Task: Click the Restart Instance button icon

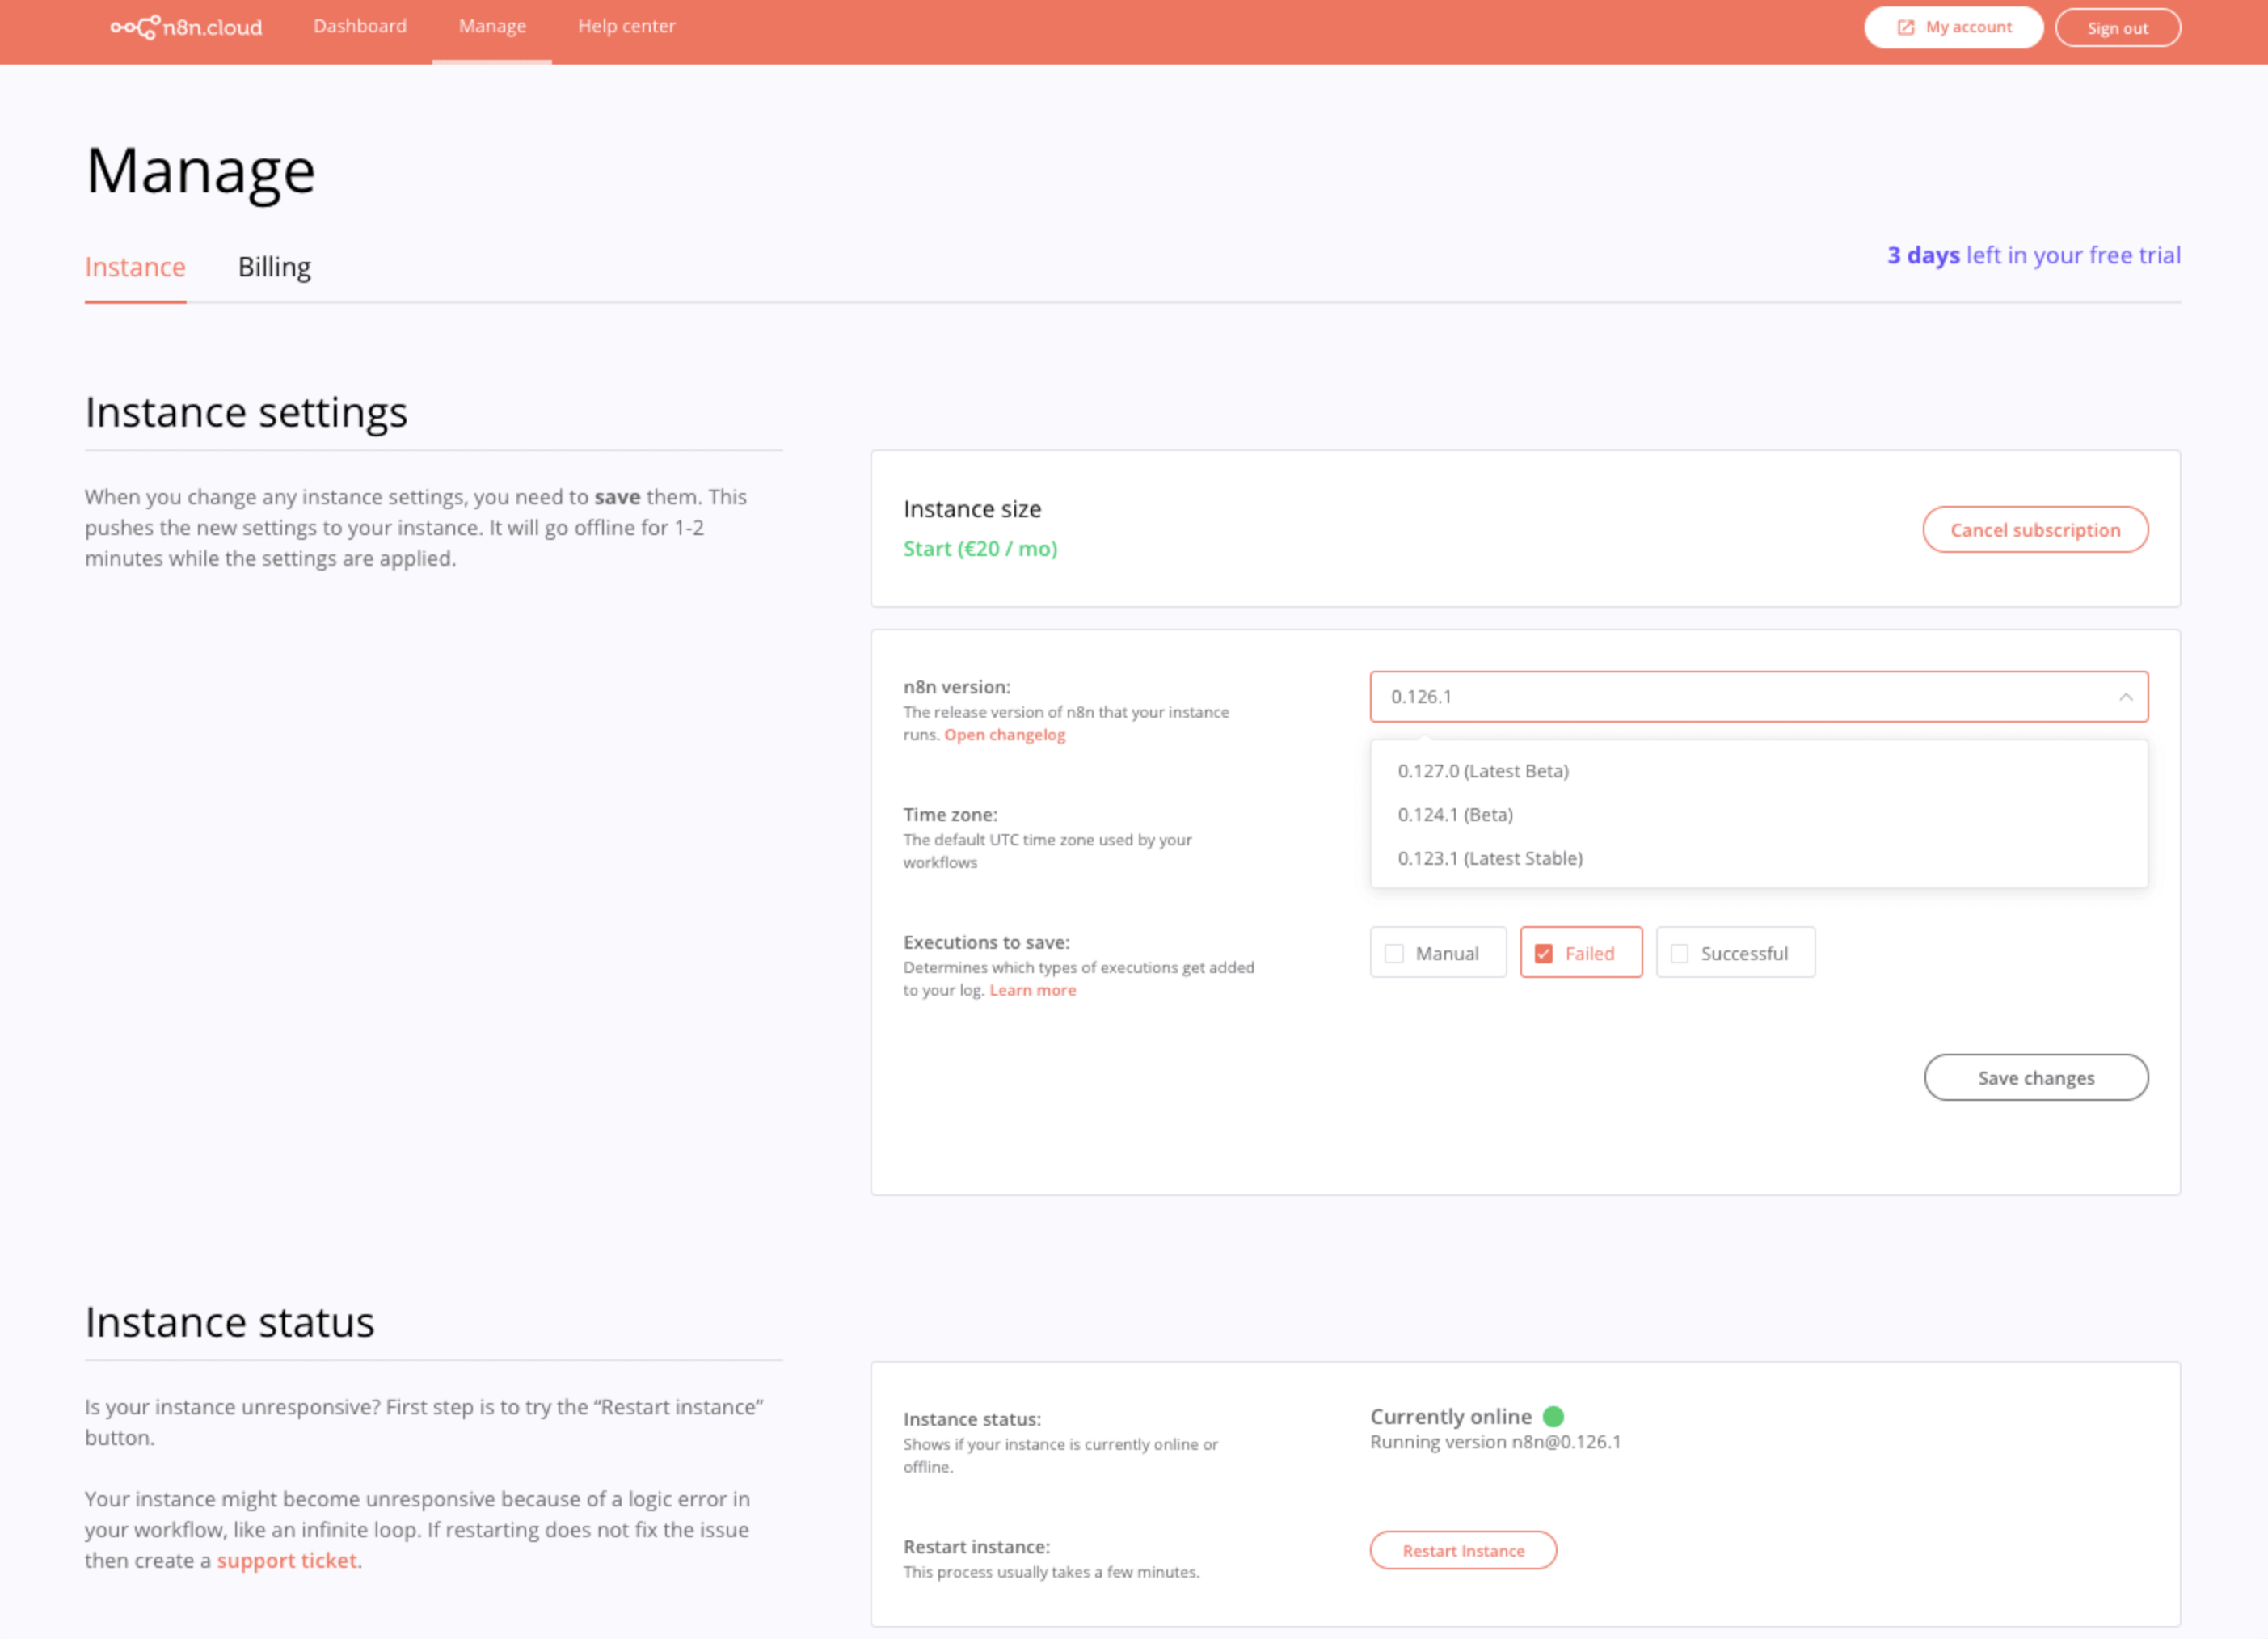Action: pyautogui.click(x=1463, y=1549)
